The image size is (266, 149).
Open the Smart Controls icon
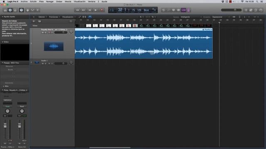[28, 10]
